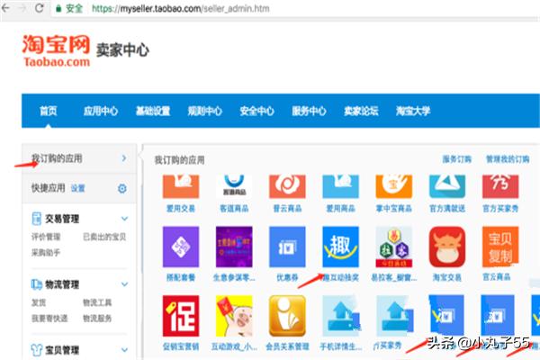
Task: Open the 易拉客 app icon
Action: [x=394, y=247]
